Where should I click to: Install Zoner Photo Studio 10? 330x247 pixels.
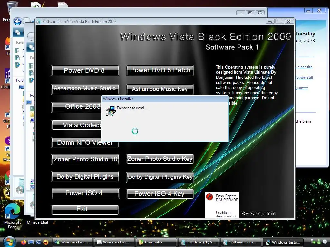(x=85, y=159)
